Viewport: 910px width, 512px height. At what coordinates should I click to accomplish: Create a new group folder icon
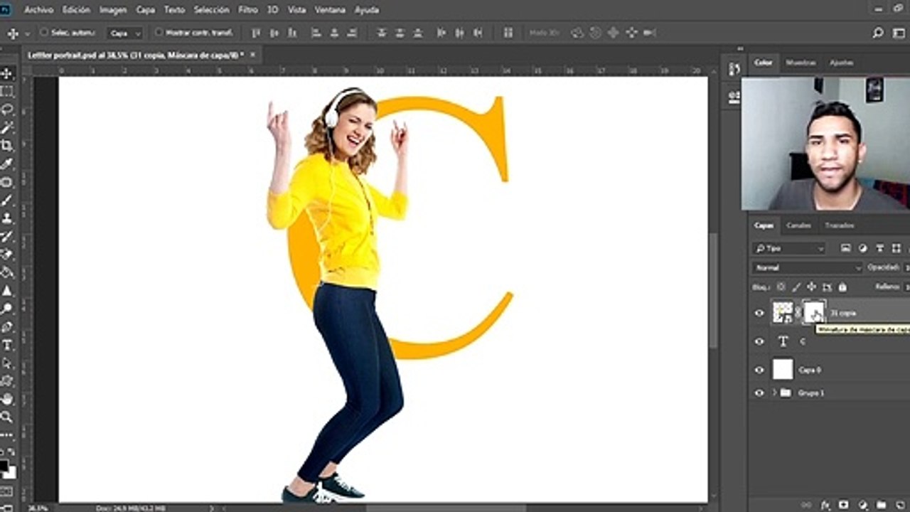881,505
